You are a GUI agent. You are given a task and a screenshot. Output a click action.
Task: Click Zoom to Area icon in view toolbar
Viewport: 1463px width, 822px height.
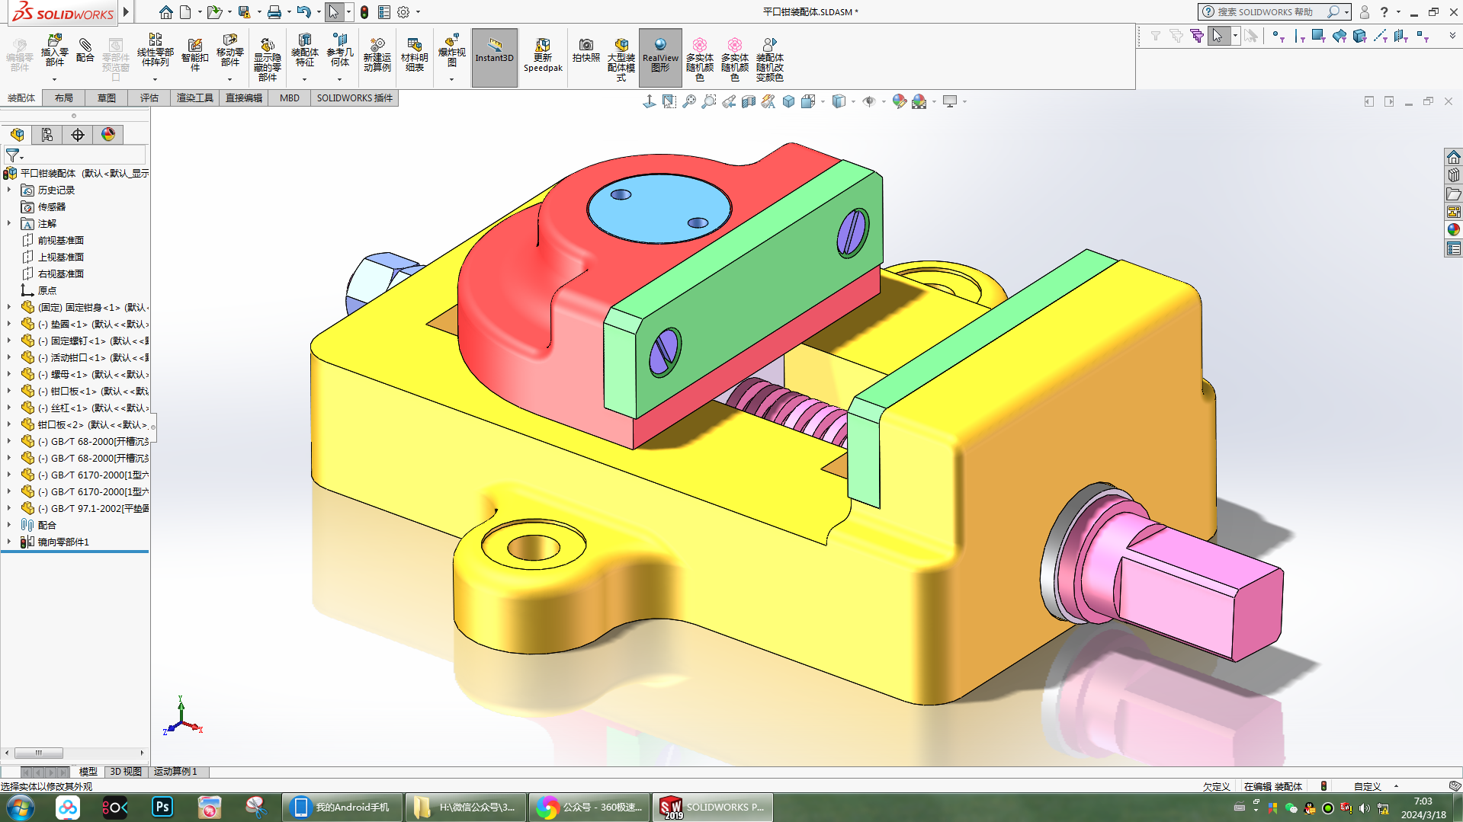click(x=709, y=101)
